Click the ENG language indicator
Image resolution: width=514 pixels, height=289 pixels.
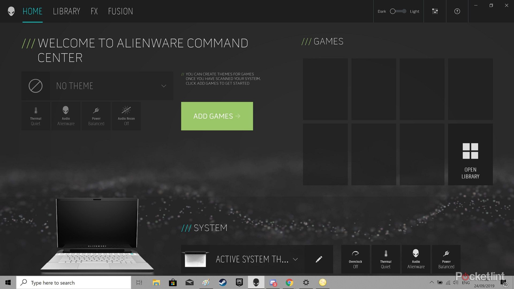(x=466, y=283)
